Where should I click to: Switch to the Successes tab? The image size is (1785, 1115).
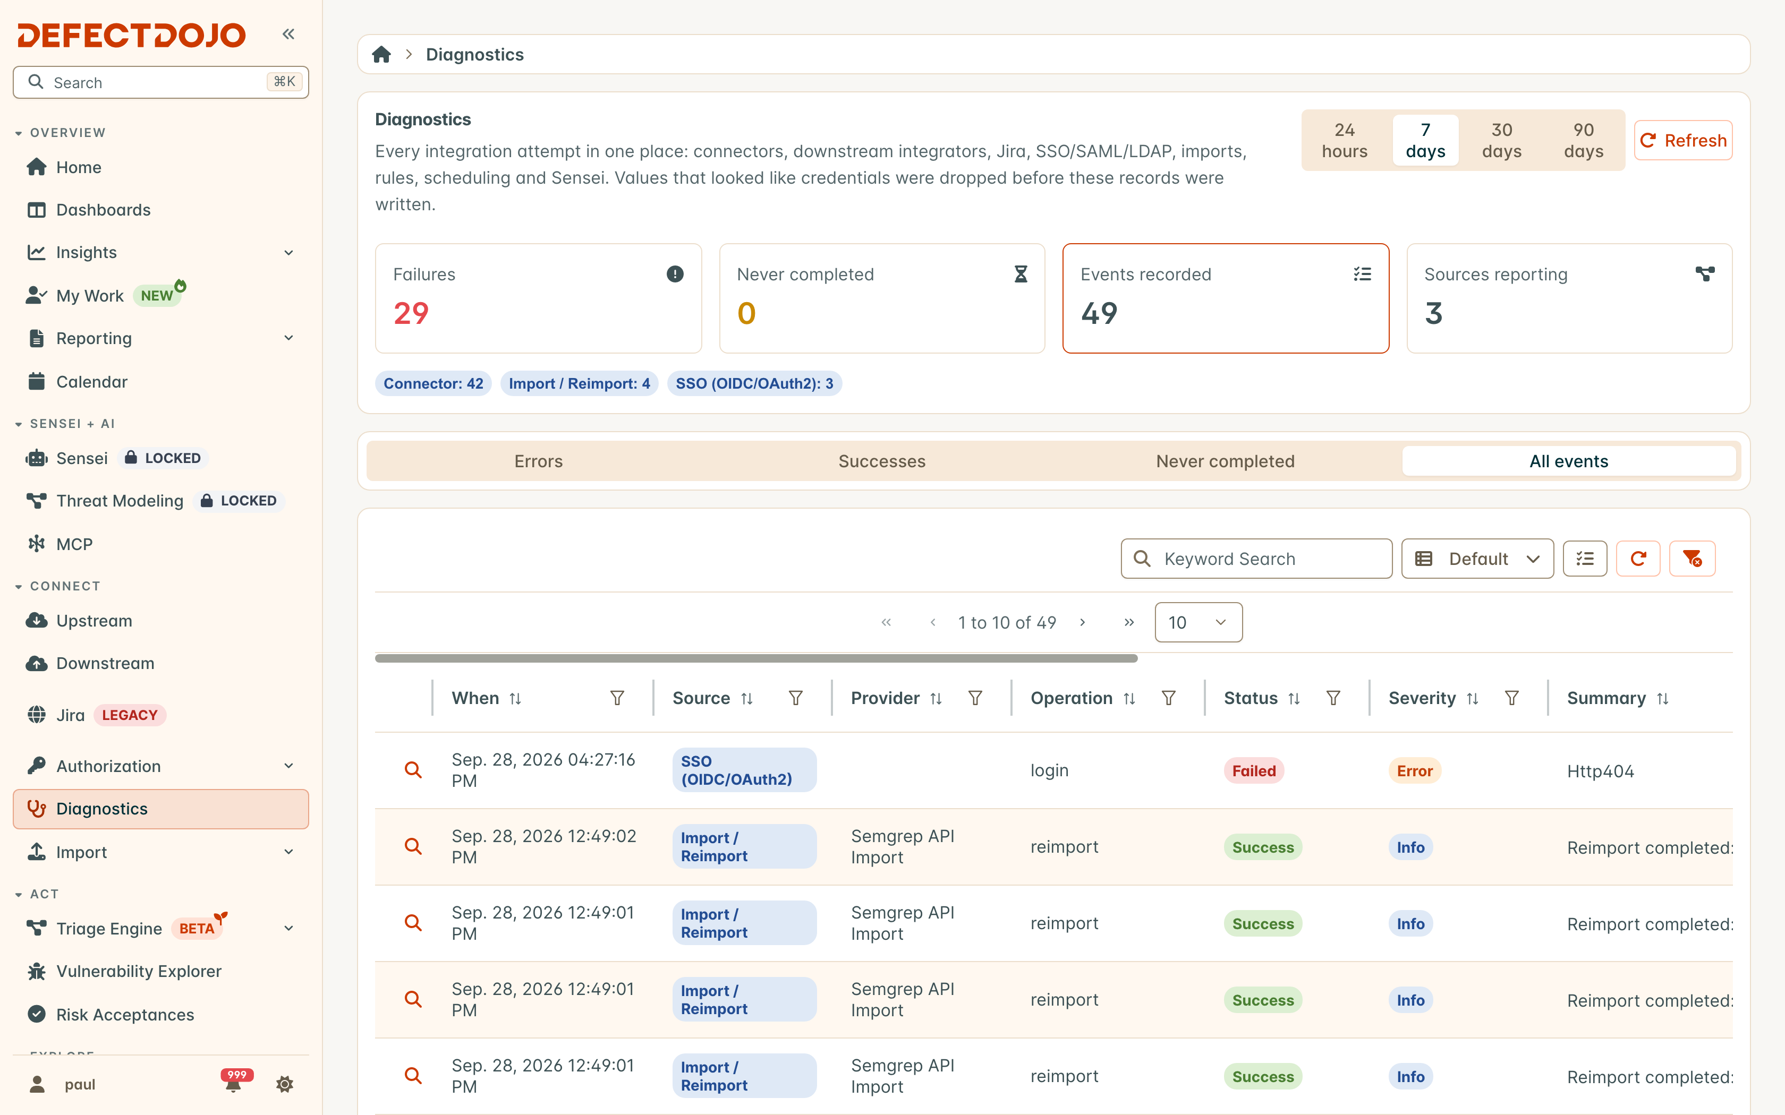881,461
